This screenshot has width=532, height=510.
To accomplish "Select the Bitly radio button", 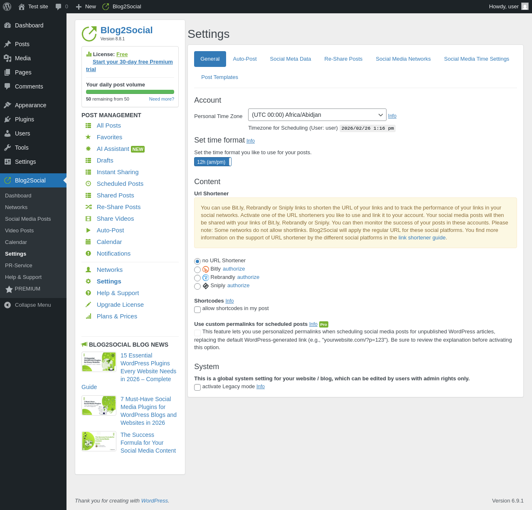I will point(197,270).
